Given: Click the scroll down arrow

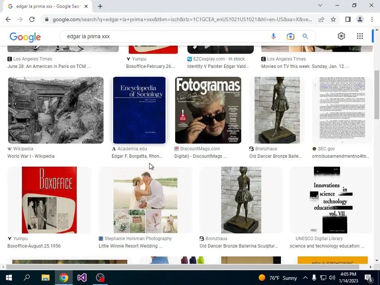Looking at the screenshot, I should click(x=377, y=261).
